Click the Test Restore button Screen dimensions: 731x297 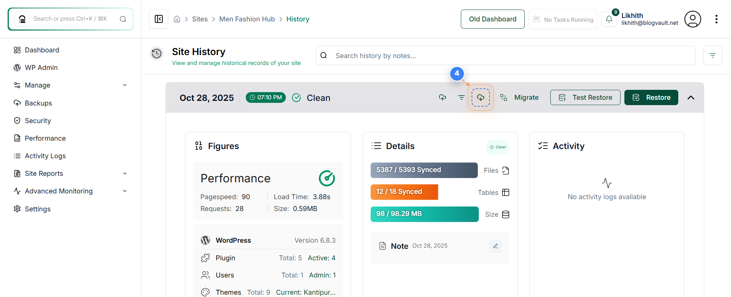[x=585, y=97]
